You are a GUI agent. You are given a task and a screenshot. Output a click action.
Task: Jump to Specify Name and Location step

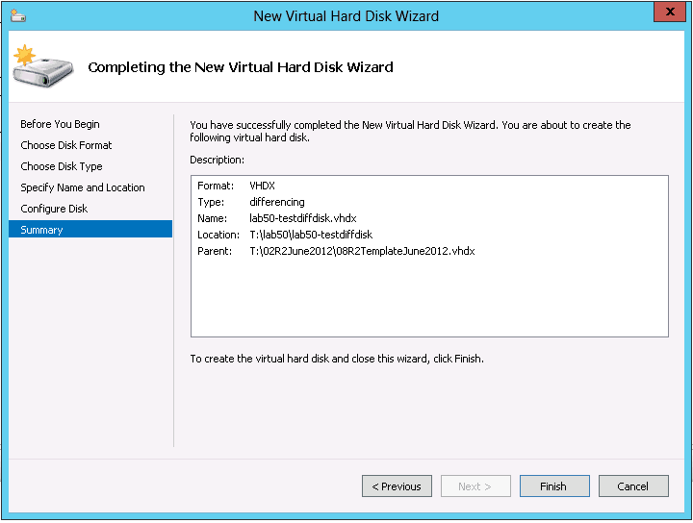pos(83,187)
